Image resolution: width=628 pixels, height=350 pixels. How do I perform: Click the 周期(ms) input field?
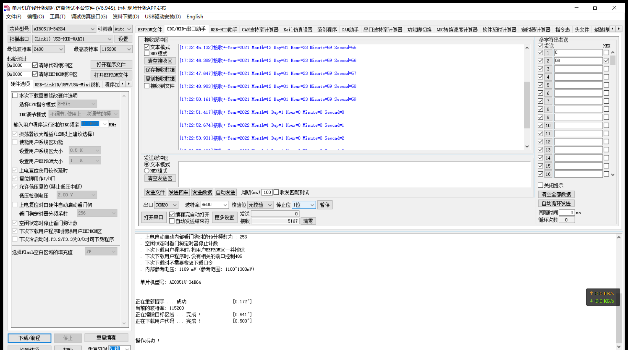point(267,192)
